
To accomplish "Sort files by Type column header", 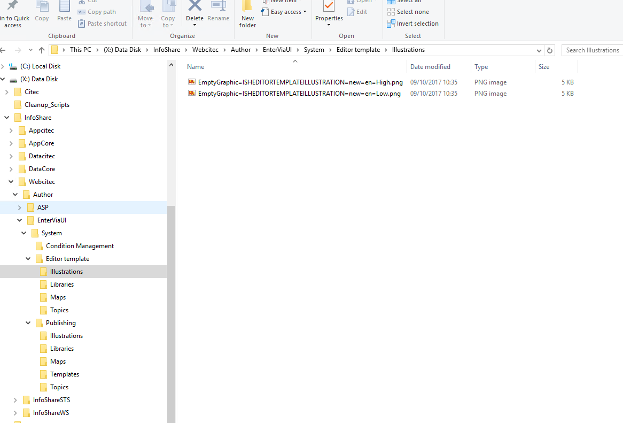I will point(481,67).
